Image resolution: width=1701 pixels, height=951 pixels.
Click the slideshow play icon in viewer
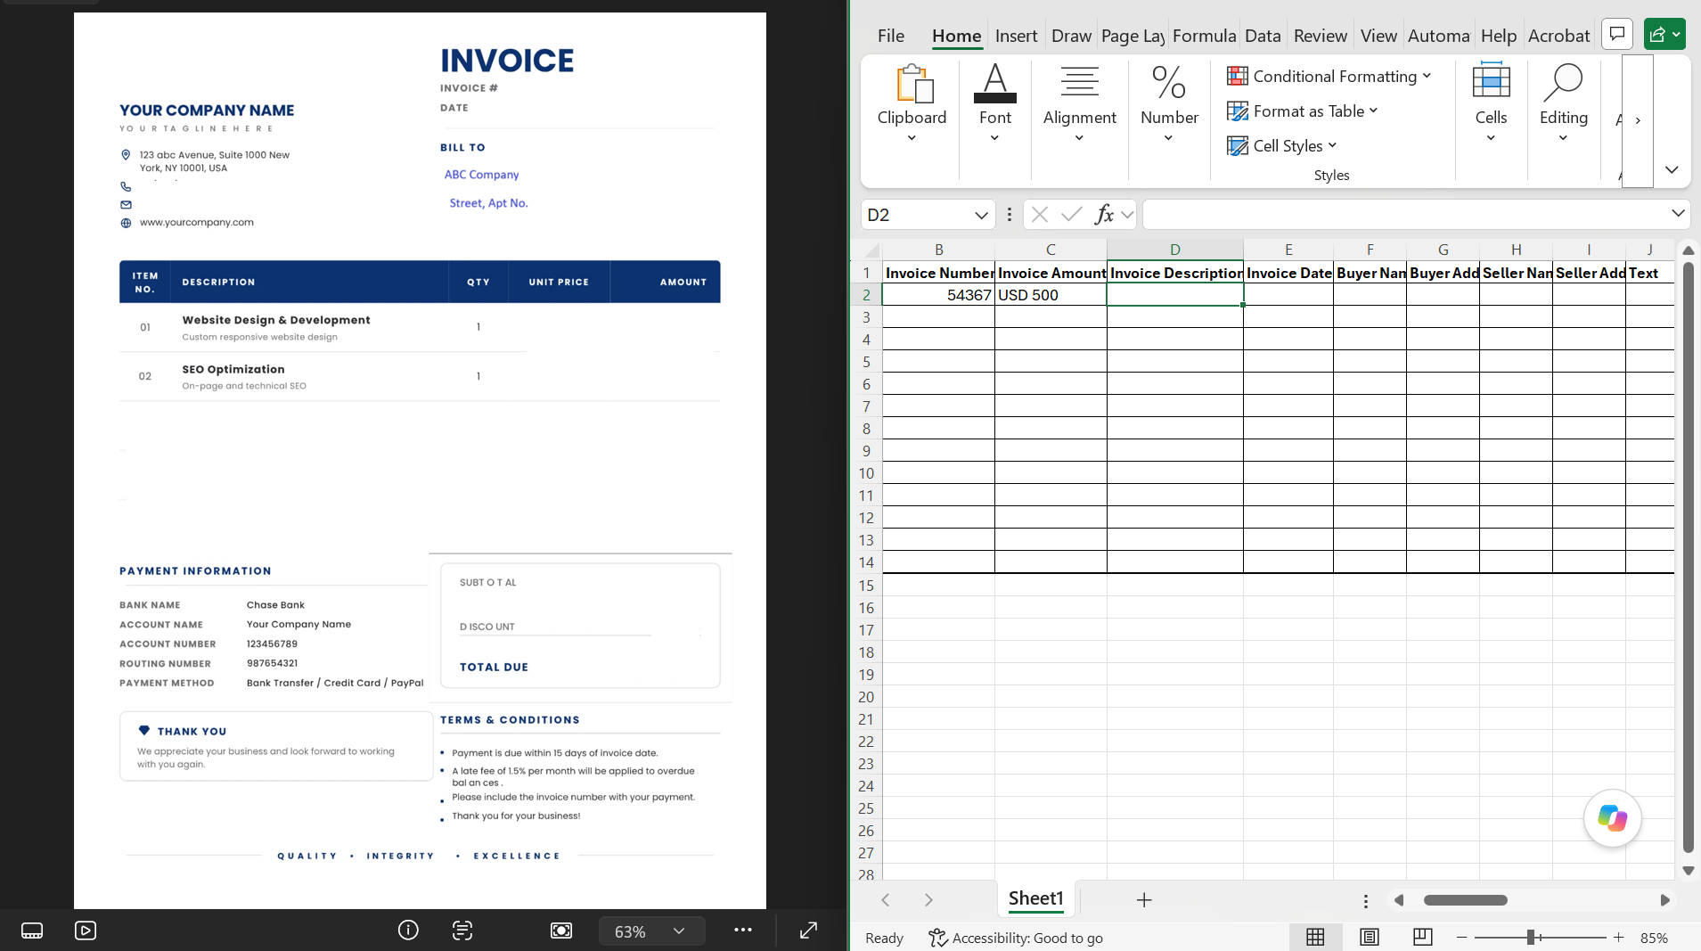pos(86,931)
